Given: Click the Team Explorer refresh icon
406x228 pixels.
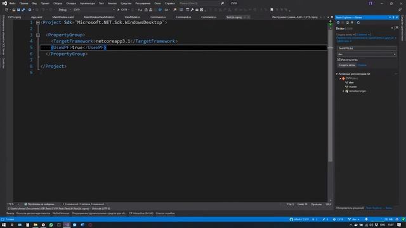Looking at the screenshot, I should (x=358, y=23).
